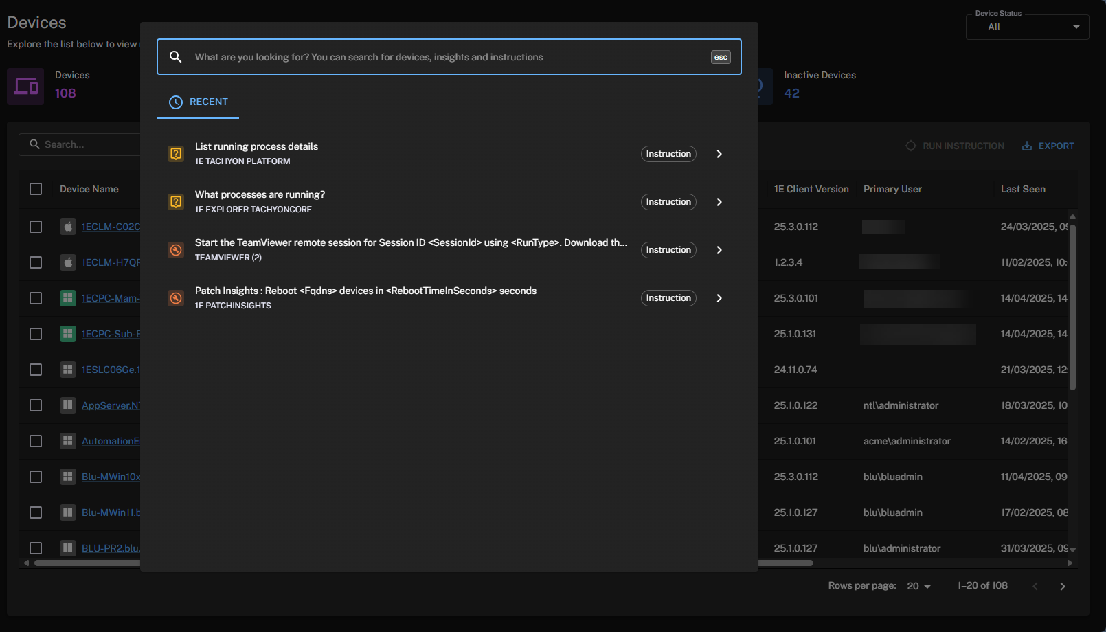Click the search magnifier icon in dialog
The height and width of the screenshot is (632, 1106).
(x=176, y=57)
